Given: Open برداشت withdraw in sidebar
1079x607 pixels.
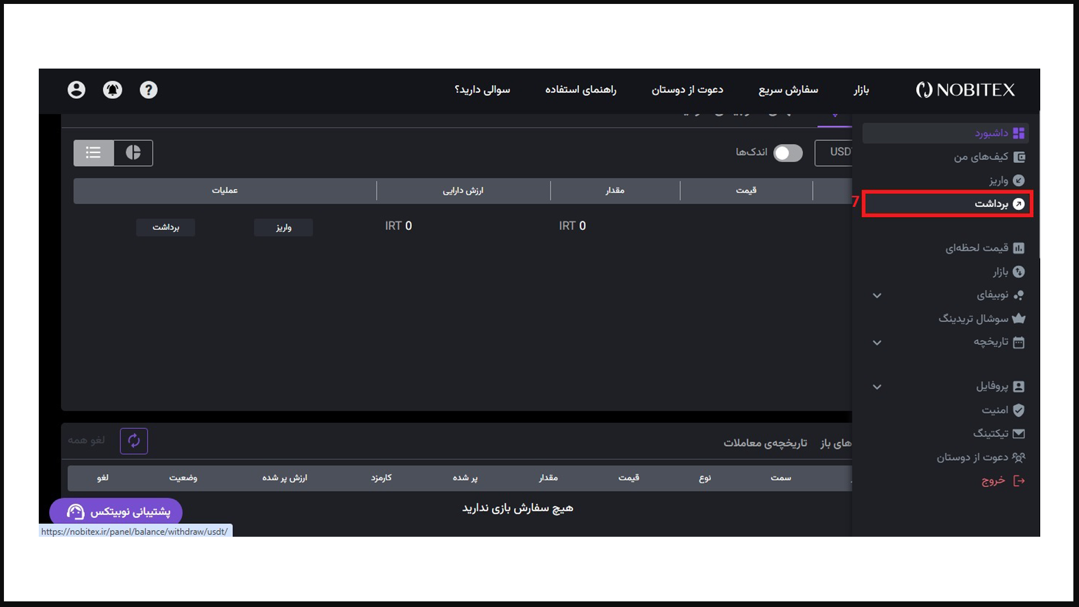Looking at the screenshot, I should pyautogui.click(x=947, y=203).
